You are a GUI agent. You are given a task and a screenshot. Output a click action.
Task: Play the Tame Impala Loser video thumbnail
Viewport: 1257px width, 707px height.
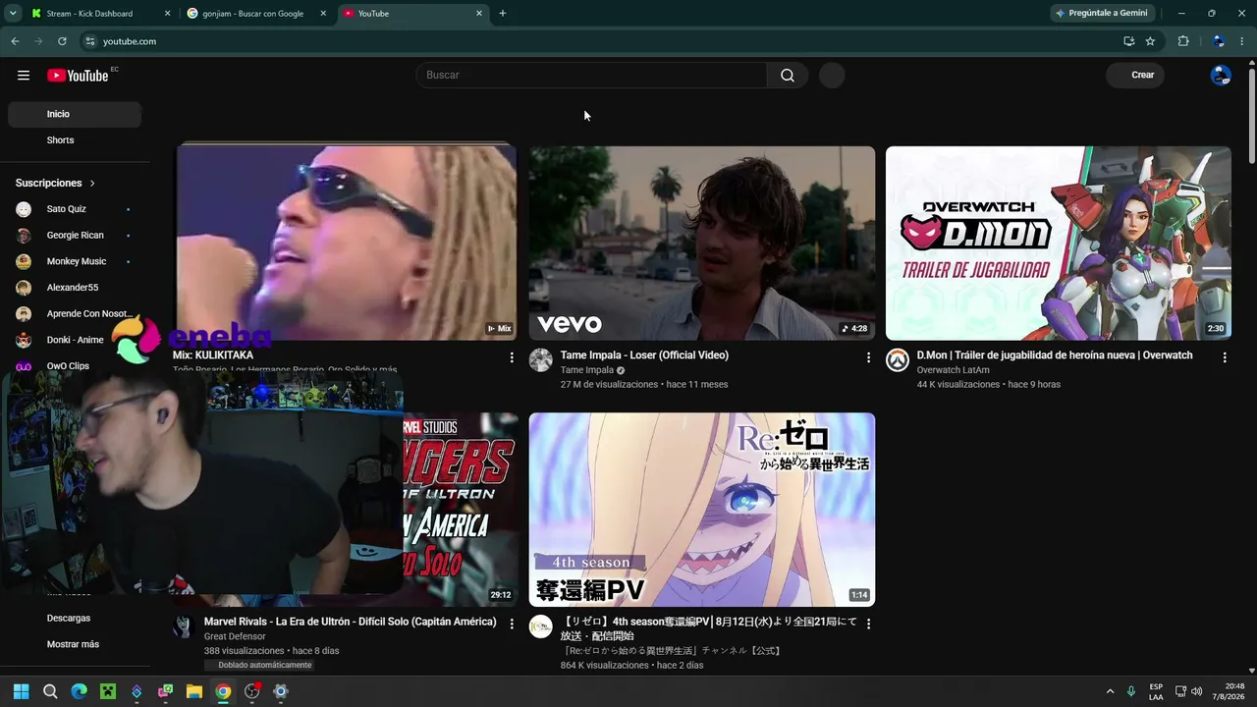click(x=702, y=244)
